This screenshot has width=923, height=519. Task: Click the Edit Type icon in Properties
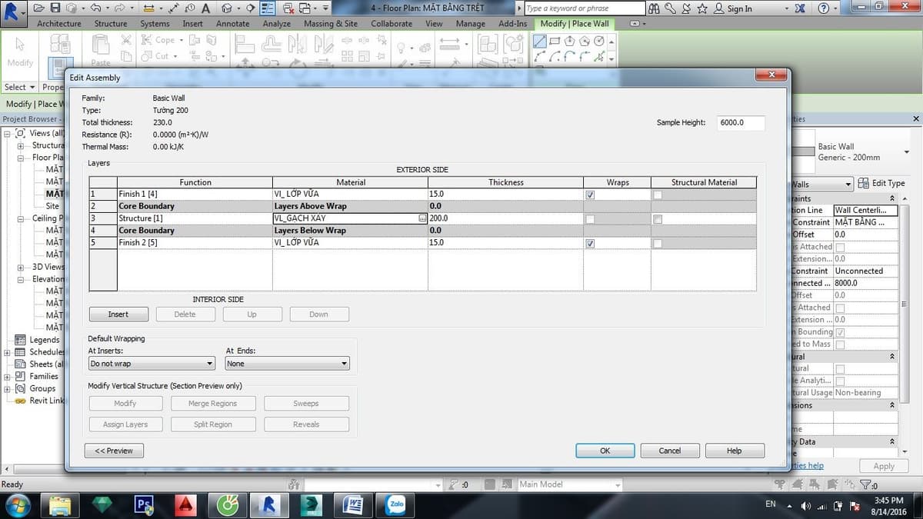(x=862, y=183)
